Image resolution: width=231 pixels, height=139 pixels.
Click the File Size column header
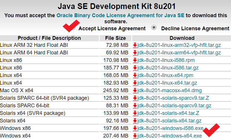115,38
